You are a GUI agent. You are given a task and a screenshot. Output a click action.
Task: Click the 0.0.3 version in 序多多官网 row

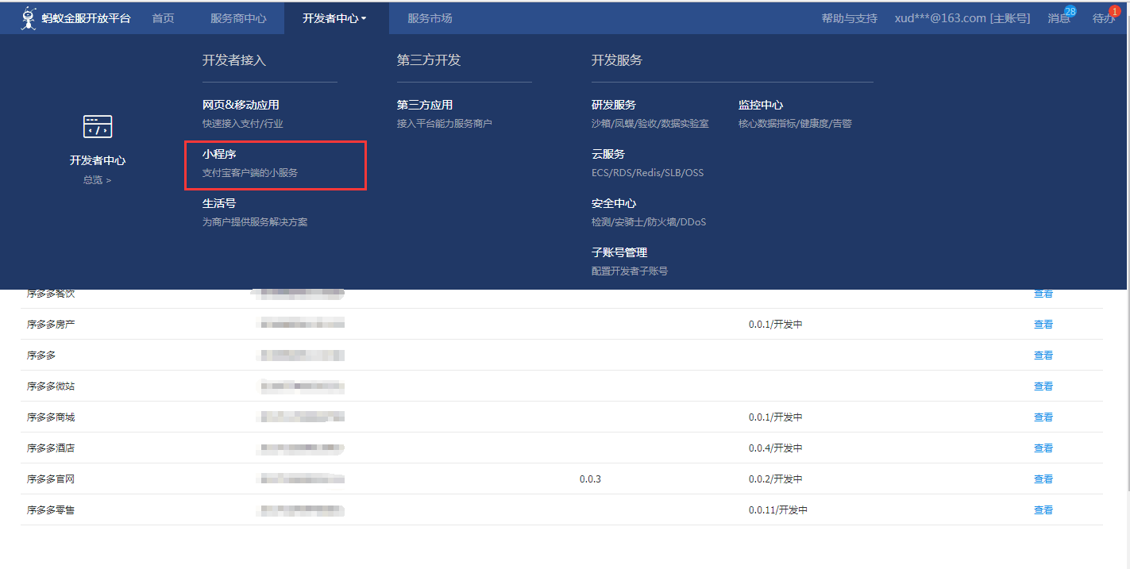point(590,479)
